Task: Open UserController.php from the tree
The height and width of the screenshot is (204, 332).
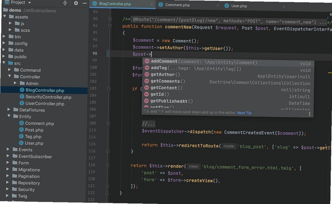Action: click(x=42, y=104)
